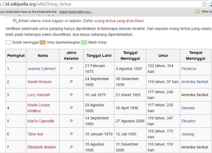The width and height of the screenshot is (212, 153).
Task: Open the Jepang link
Action: [x=188, y=134]
